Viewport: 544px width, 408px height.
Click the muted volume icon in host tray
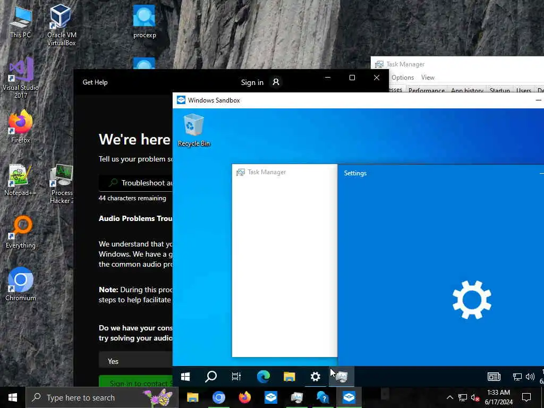pyautogui.click(x=475, y=397)
